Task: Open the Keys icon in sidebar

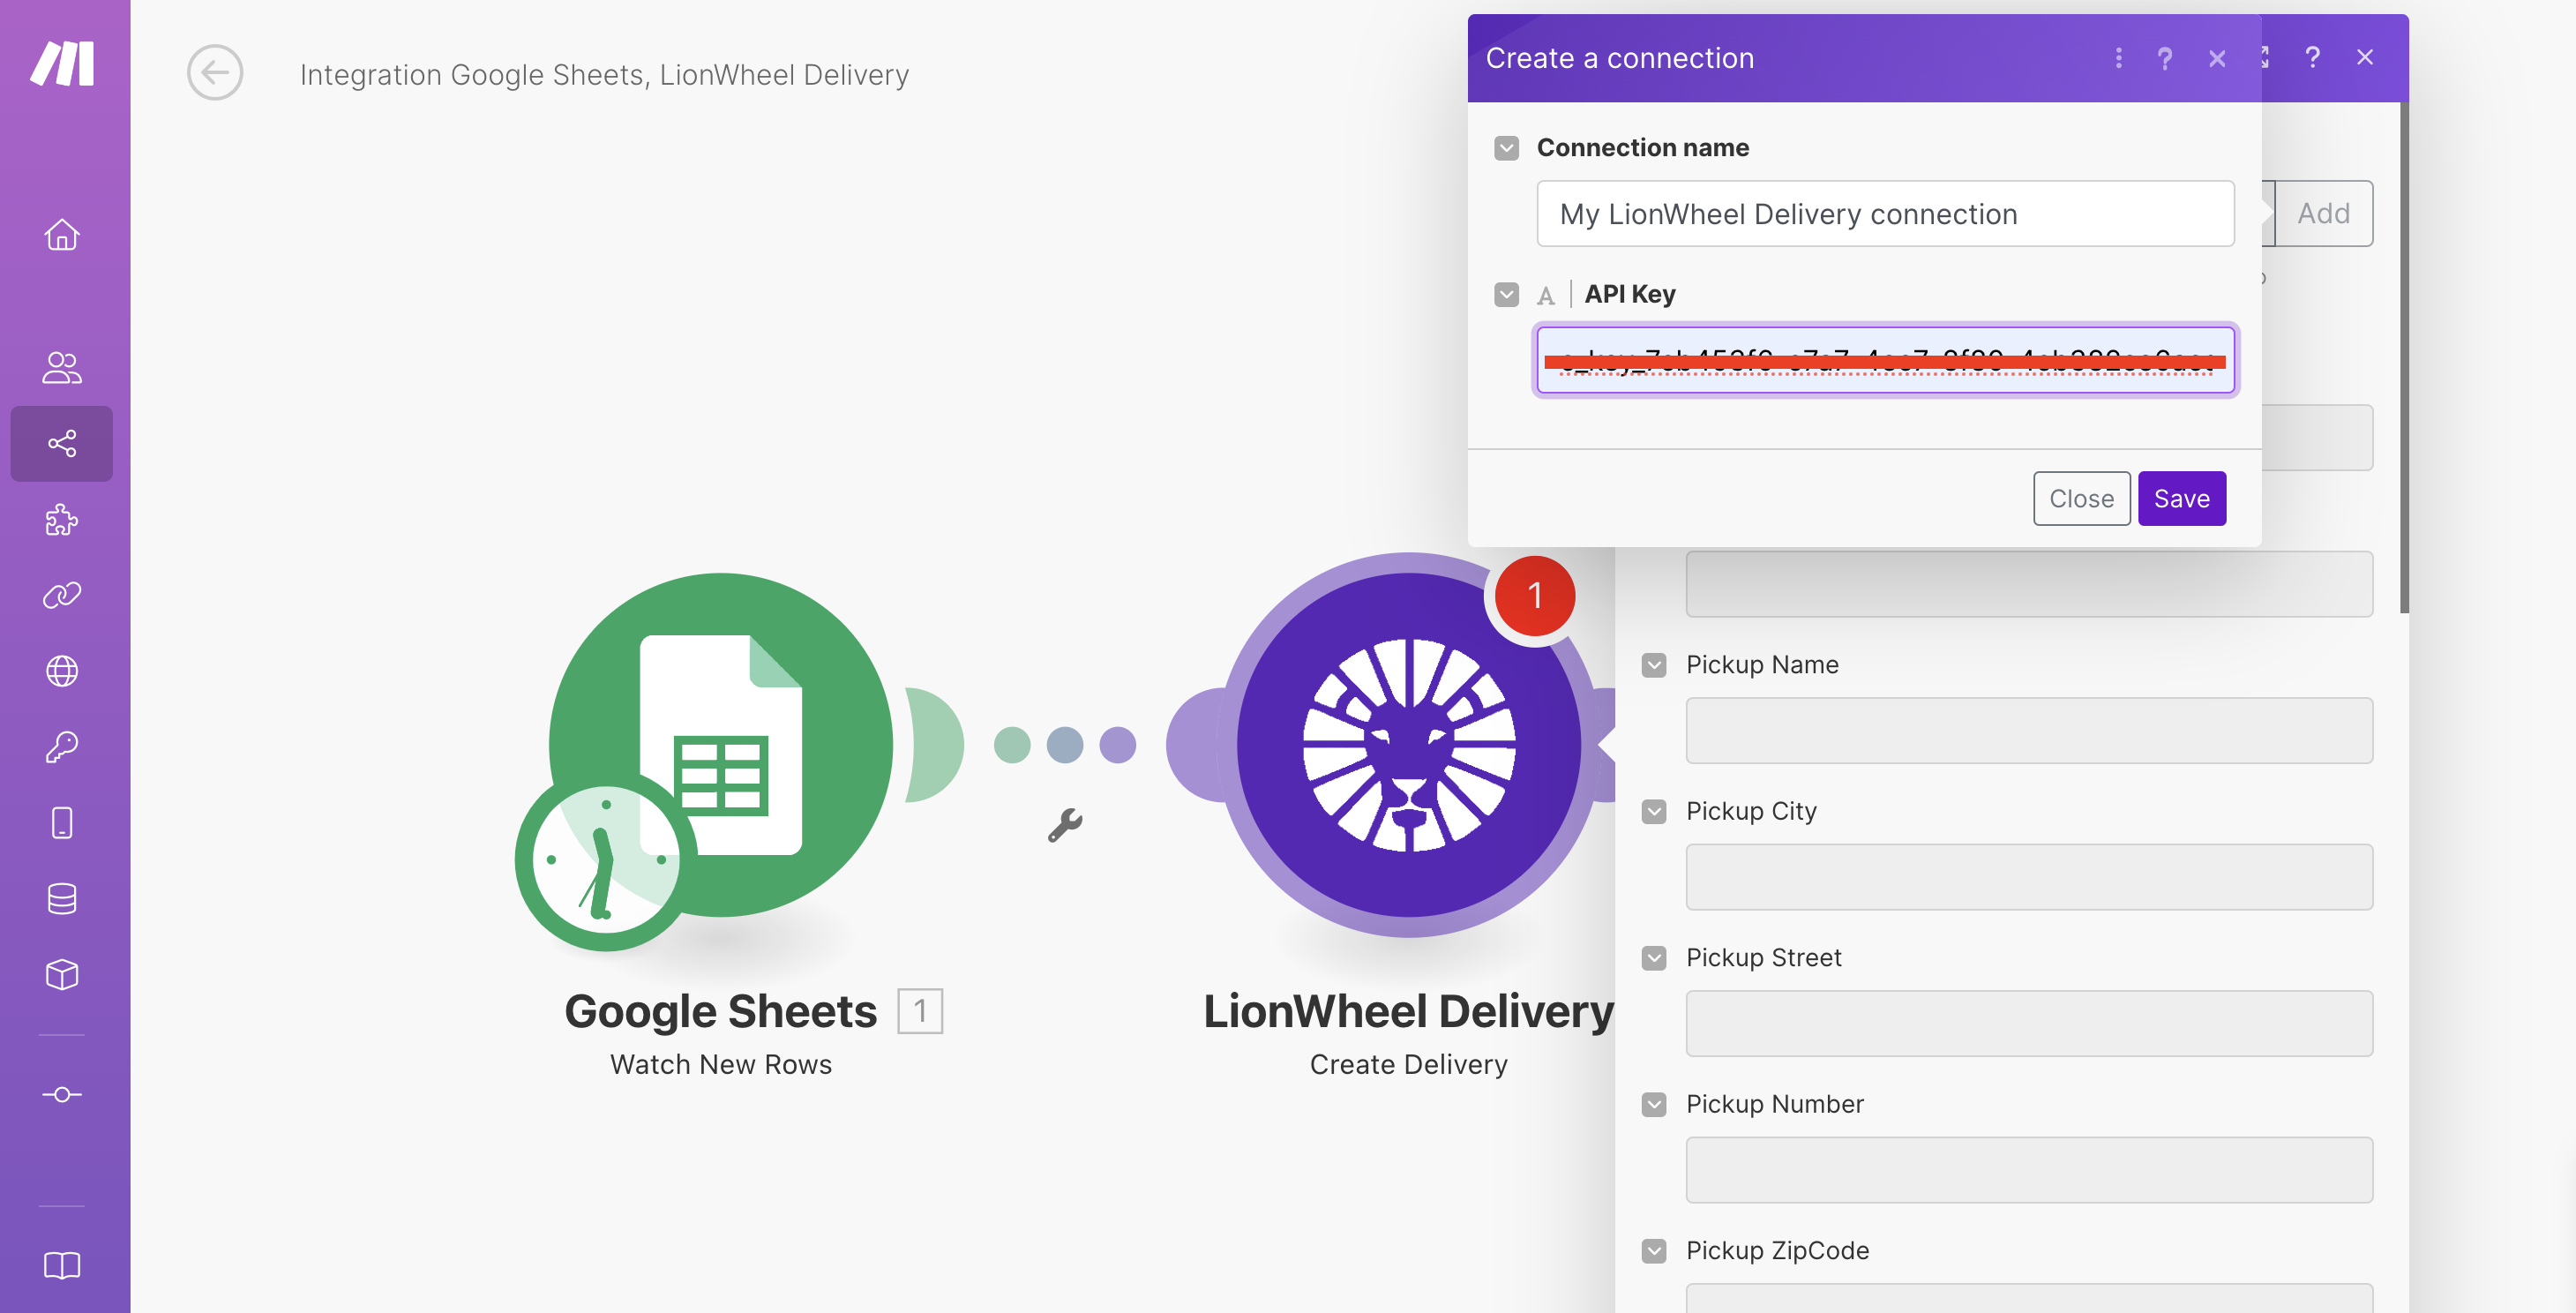Action: click(62, 747)
